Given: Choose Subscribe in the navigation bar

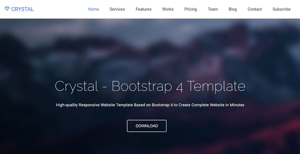Looking at the screenshot, I should pyautogui.click(x=281, y=9).
